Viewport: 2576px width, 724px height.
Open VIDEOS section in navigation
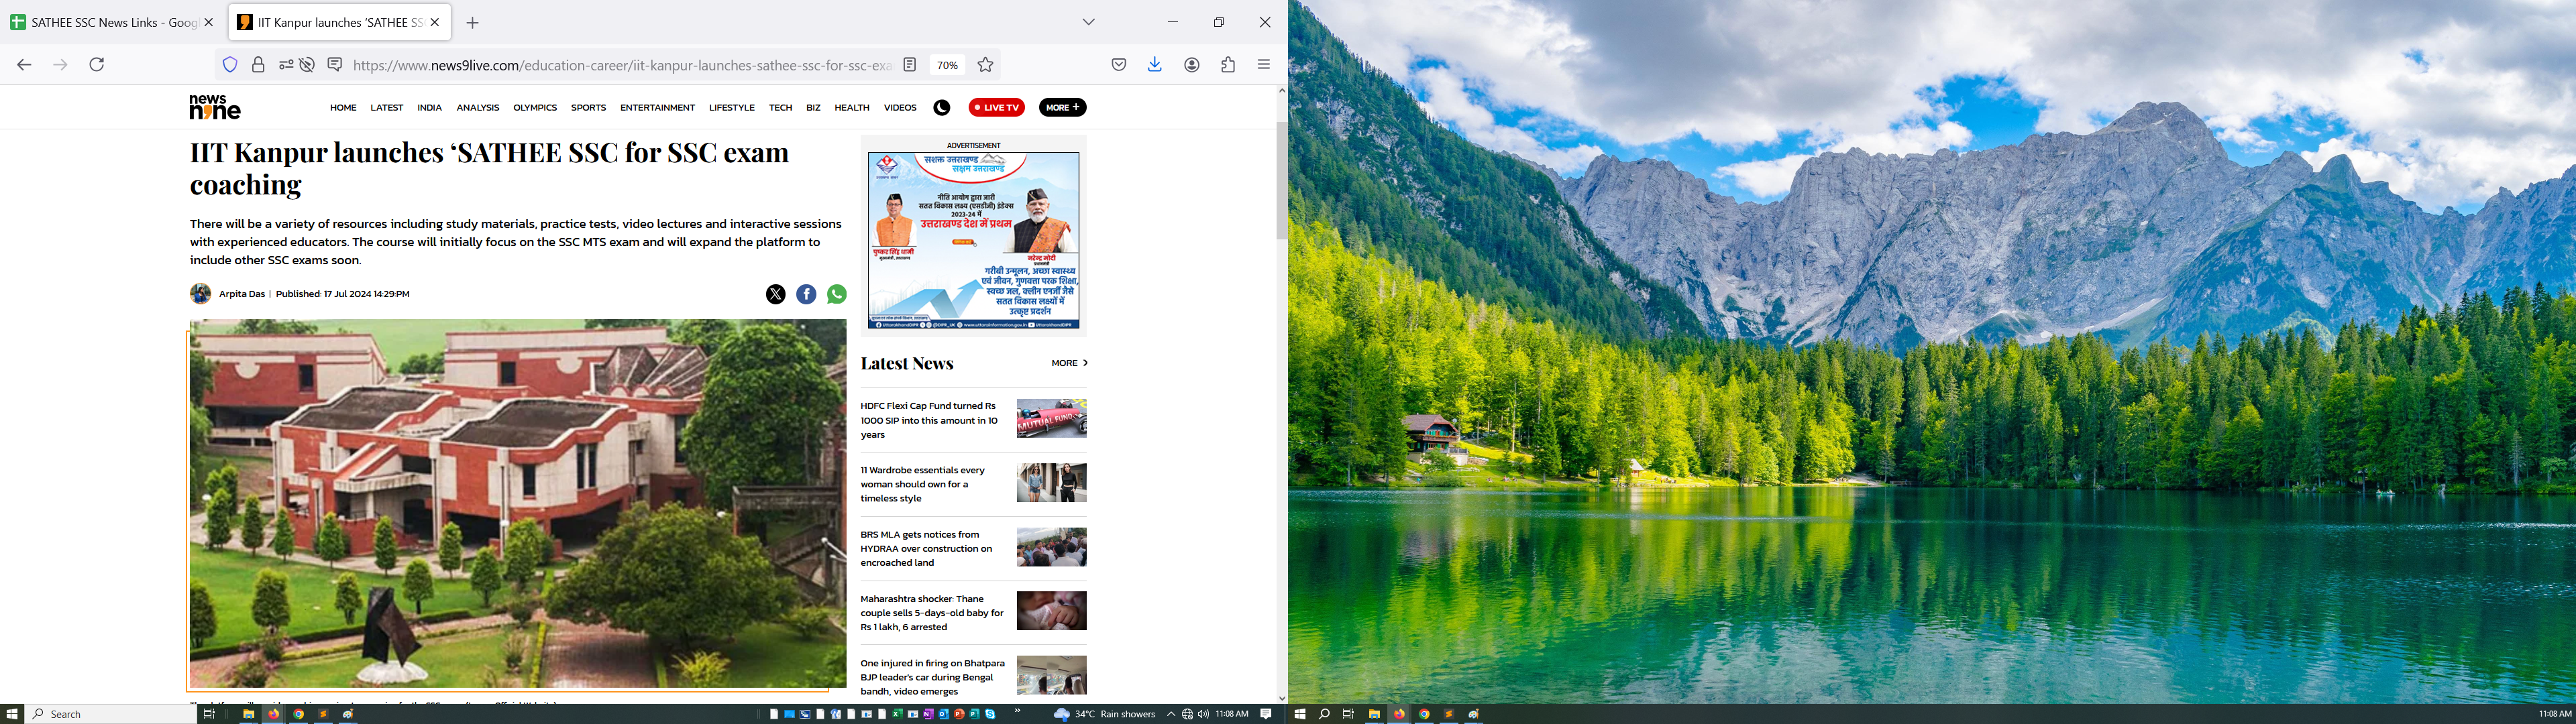[x=900, y=108]
